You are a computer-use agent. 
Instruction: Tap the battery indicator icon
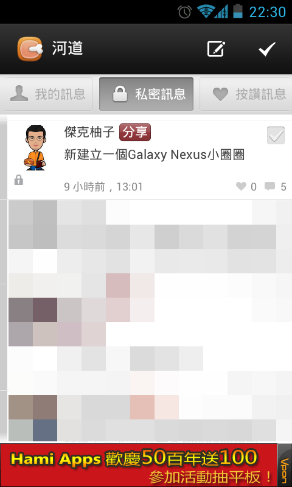click(238, 11)
